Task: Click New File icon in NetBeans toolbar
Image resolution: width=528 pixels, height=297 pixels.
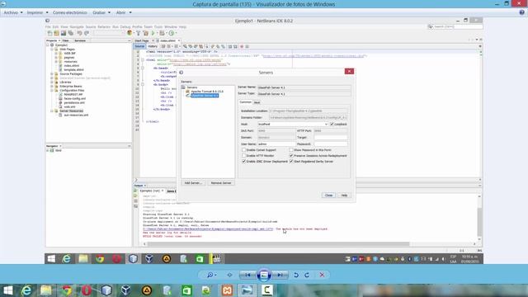Action: (49, 33)
